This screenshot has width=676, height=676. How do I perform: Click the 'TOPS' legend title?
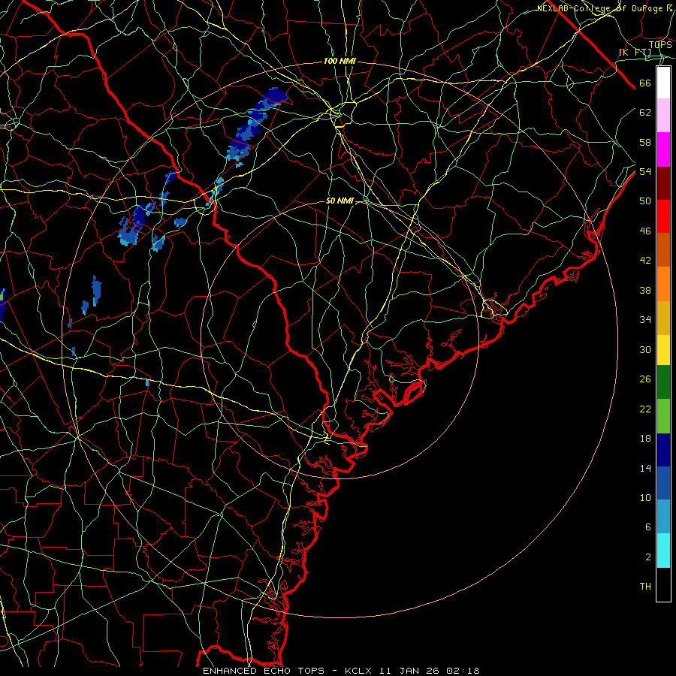[x=660, y=44]
